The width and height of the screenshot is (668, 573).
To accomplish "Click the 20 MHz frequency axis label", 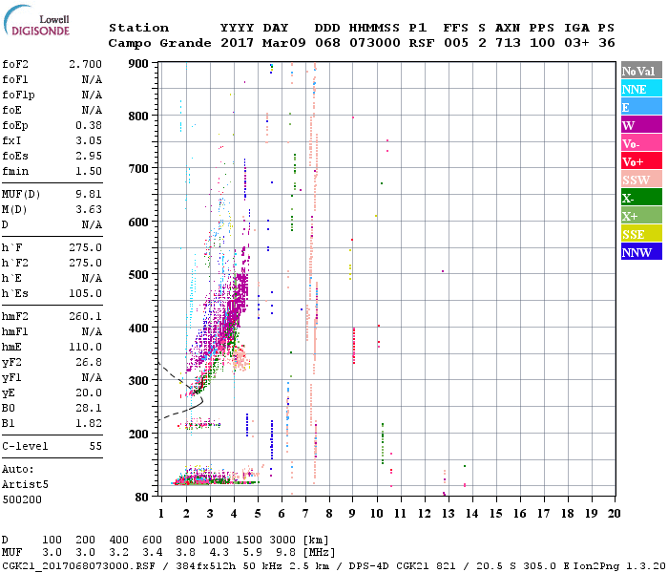I will [614, 514].
